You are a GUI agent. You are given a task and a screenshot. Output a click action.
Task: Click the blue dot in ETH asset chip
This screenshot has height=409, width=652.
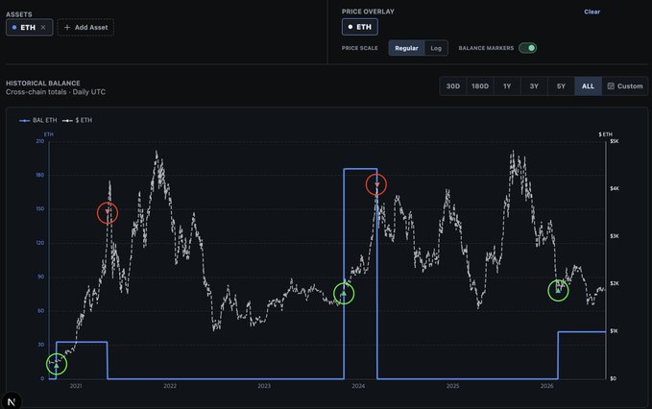coord(14,28)
